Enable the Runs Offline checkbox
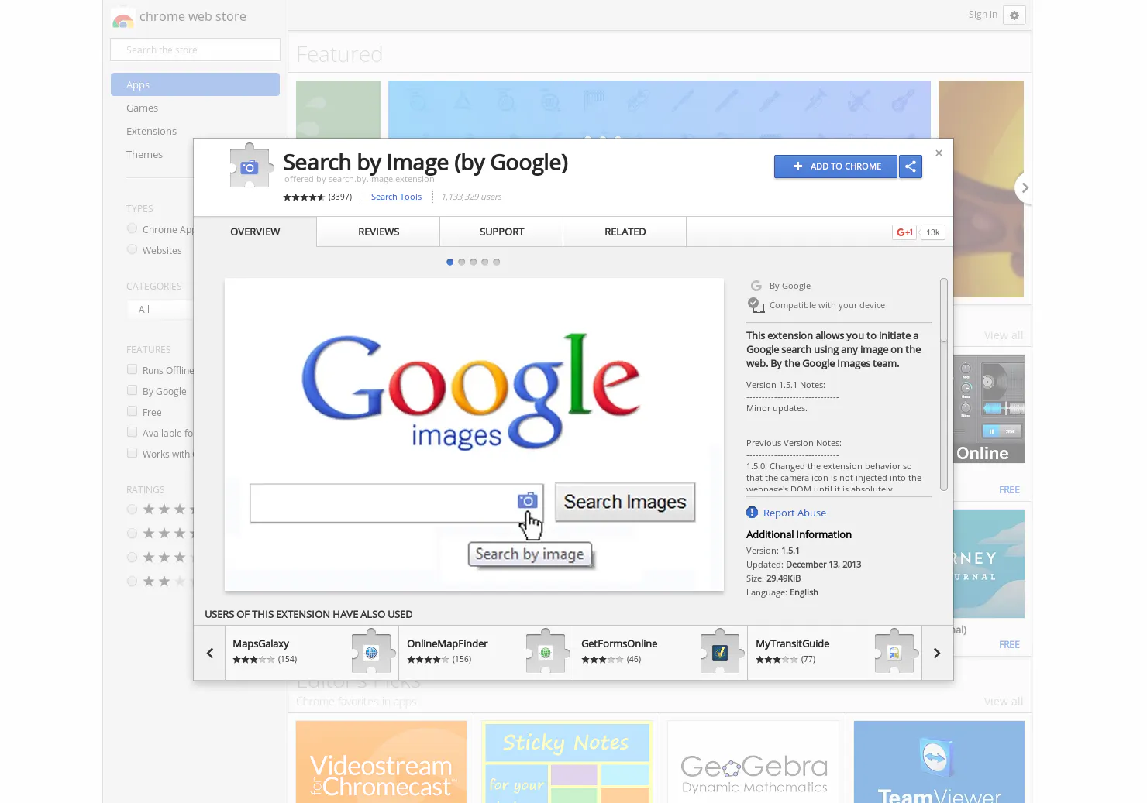1147x803 pixels. (132, 369)
